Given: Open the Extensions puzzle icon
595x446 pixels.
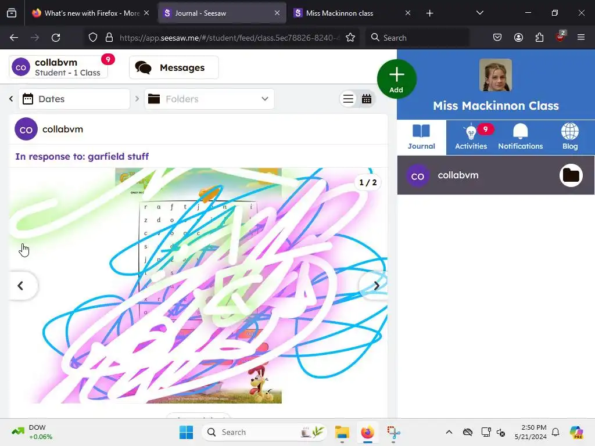Looking at the screenshot, I should 540,38.
